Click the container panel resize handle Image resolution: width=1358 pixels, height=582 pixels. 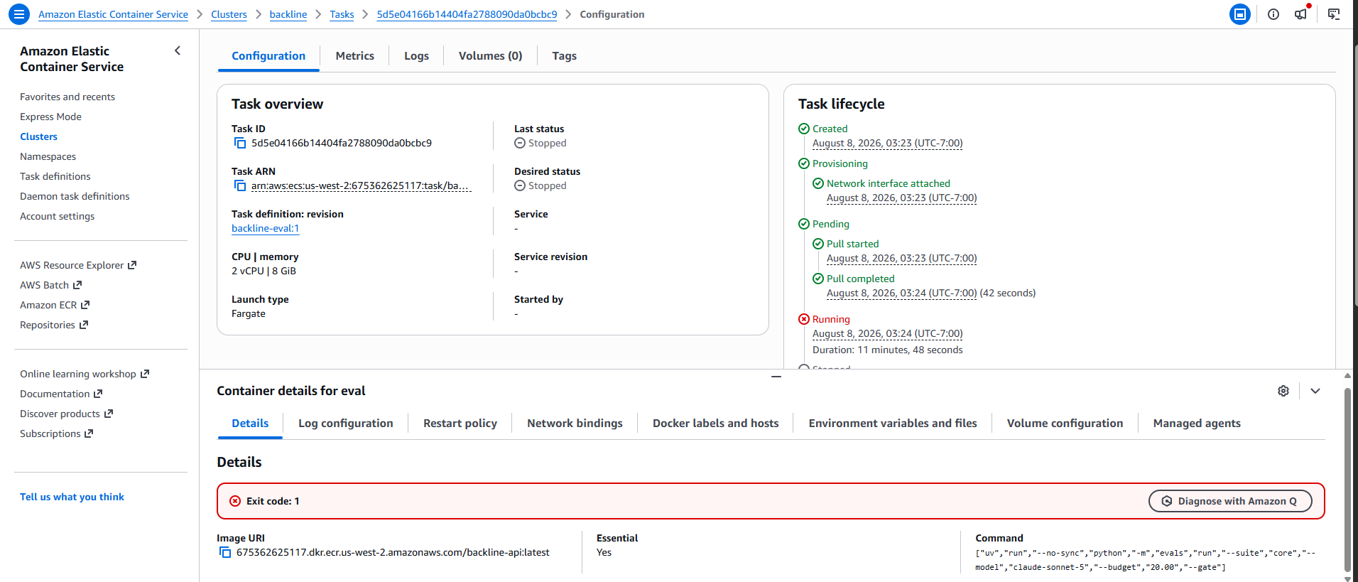(x=776, y=377)
